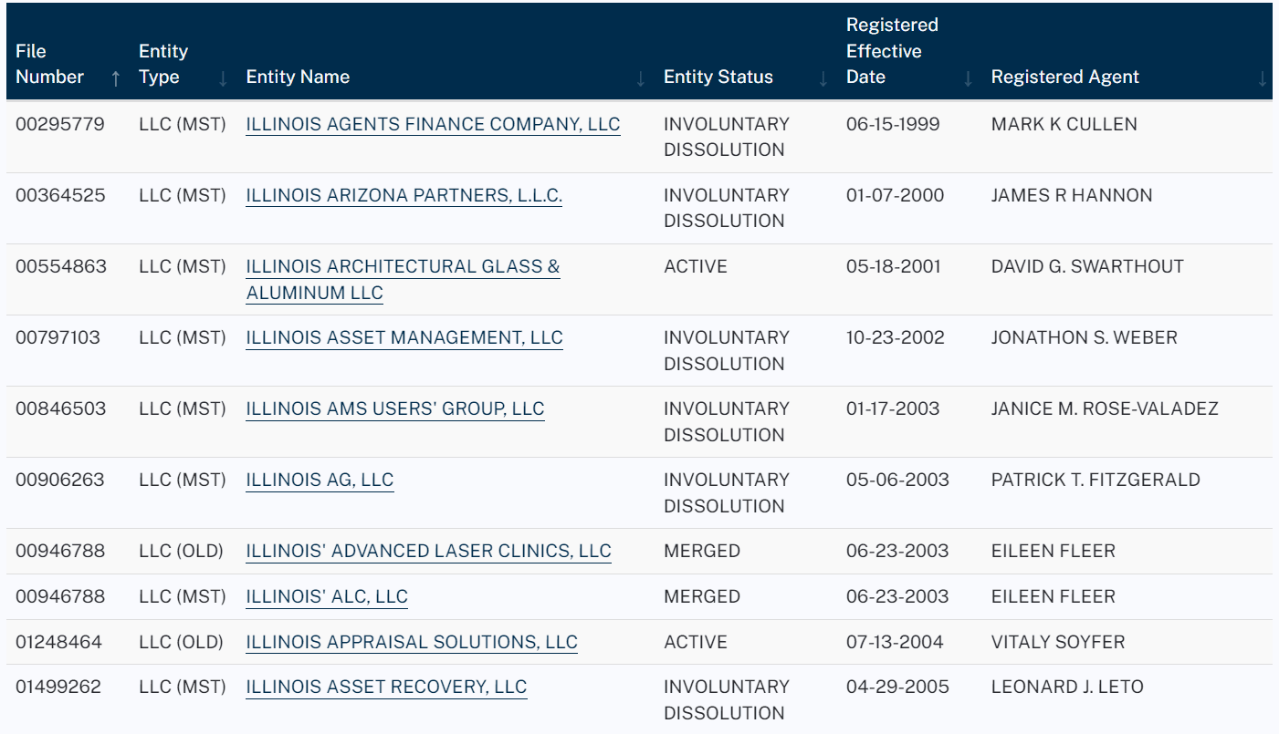The width and height of the screenshot is (1279, 734).
Task: Open ILLINOIS ARIZONA PARTNERS, L.L.C. link
Action: click(404, 196)
